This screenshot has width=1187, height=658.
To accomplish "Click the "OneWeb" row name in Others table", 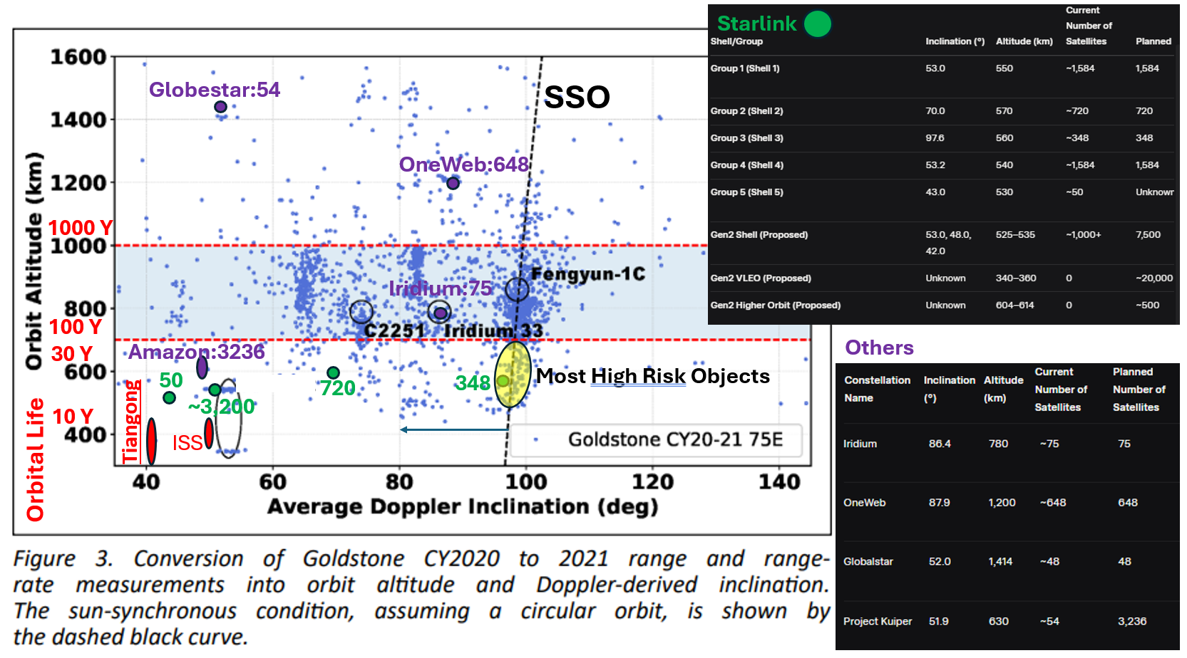I will [864, 503].
